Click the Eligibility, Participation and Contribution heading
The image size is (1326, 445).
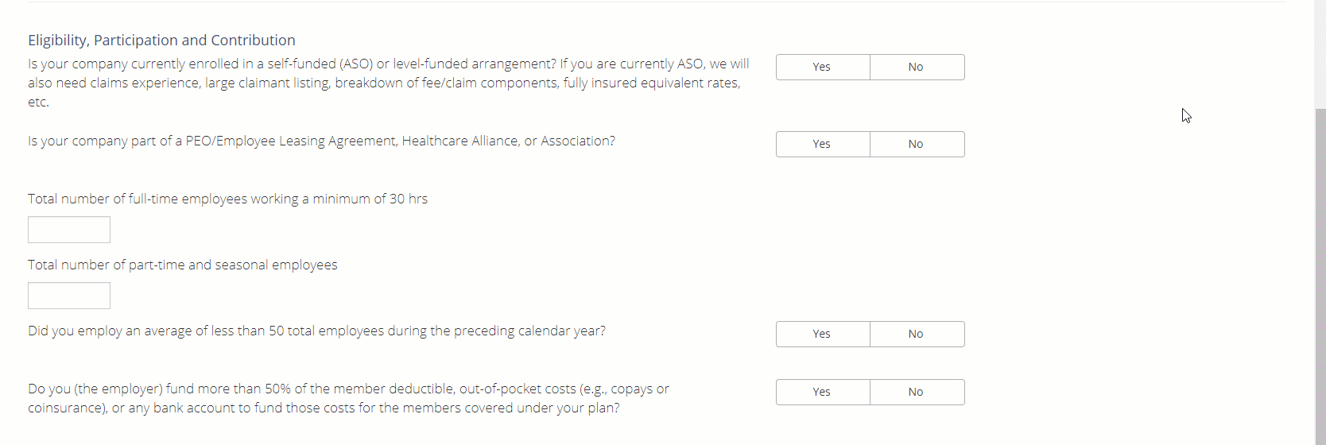point(161,41)
